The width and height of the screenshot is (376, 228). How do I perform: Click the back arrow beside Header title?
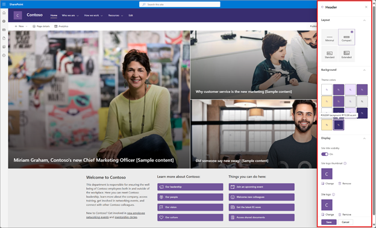click(322, 7)
